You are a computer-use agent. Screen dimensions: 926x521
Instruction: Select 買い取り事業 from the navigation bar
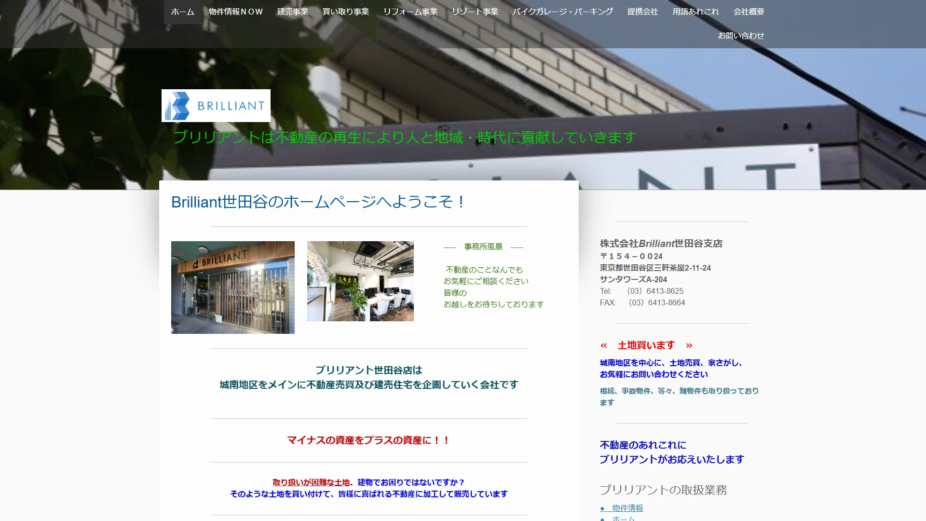pyautogui.click(x=346, y=12)
